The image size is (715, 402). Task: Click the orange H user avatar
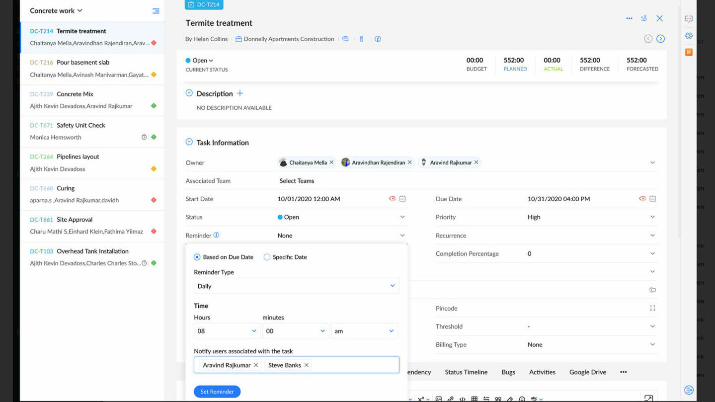pyautogui.click(x=689, y=52)
